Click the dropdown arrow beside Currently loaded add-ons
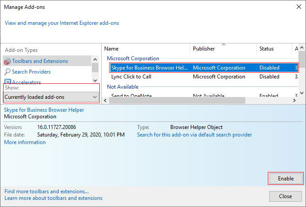This screenshot has width=306, height=207. tap(95, 97)
